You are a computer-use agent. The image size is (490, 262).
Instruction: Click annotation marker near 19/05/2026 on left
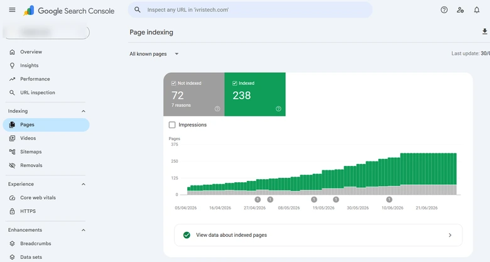click(x=314, y=199)
